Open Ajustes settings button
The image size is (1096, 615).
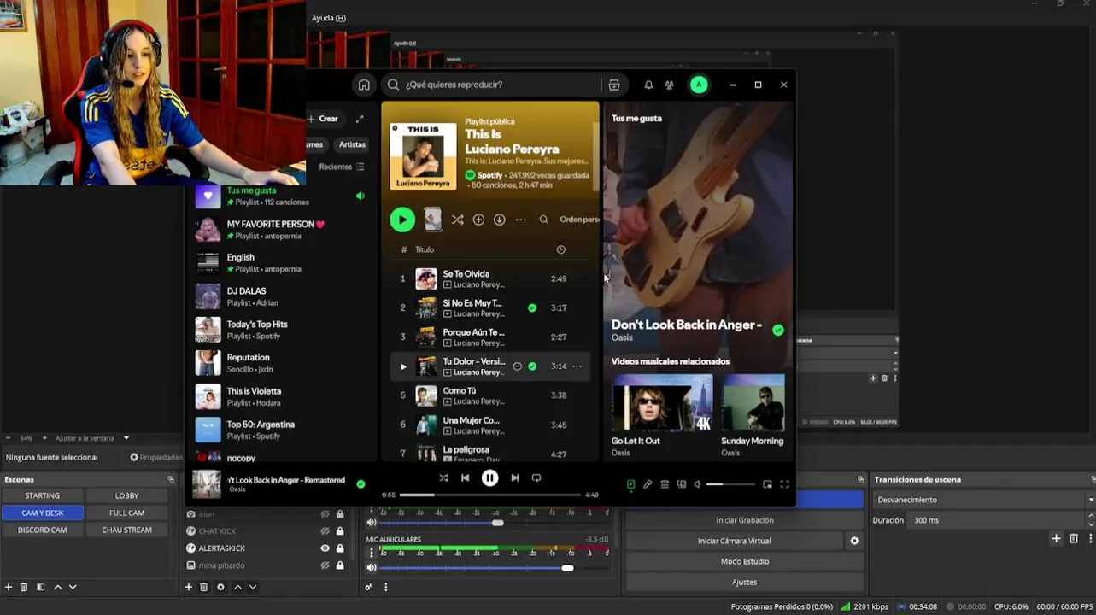(744, 582)
